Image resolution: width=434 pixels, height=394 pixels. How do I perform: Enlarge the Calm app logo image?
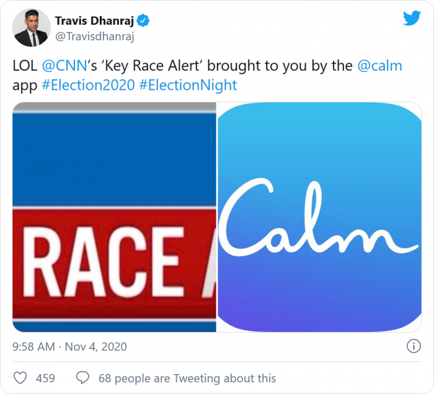click(x=319, y=217)
